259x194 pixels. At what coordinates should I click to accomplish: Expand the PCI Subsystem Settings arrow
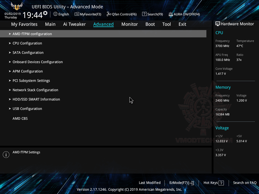pyautogui.click(x=10, y=81)
